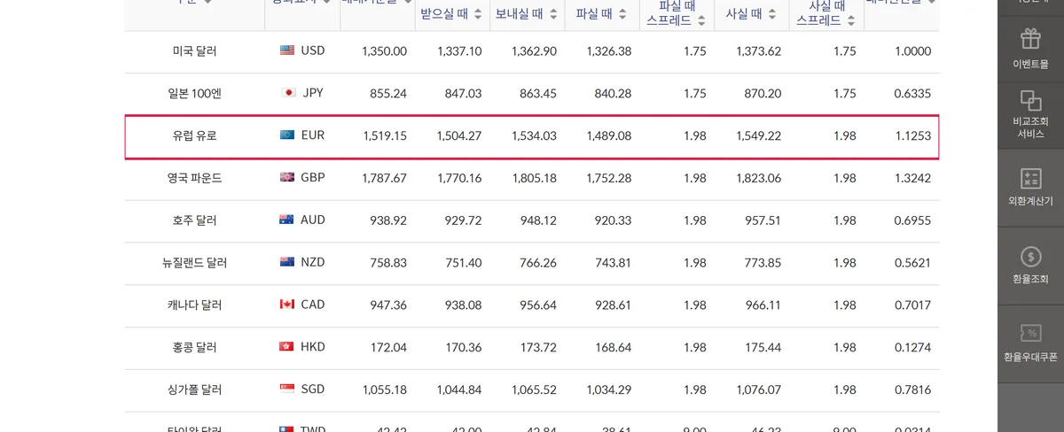Screen dimensions: 1064x432
Task: Click the EUR European Union flag icon
Action: (x=287, y=135)
